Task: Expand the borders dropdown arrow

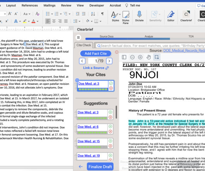Action: [101, 21]
